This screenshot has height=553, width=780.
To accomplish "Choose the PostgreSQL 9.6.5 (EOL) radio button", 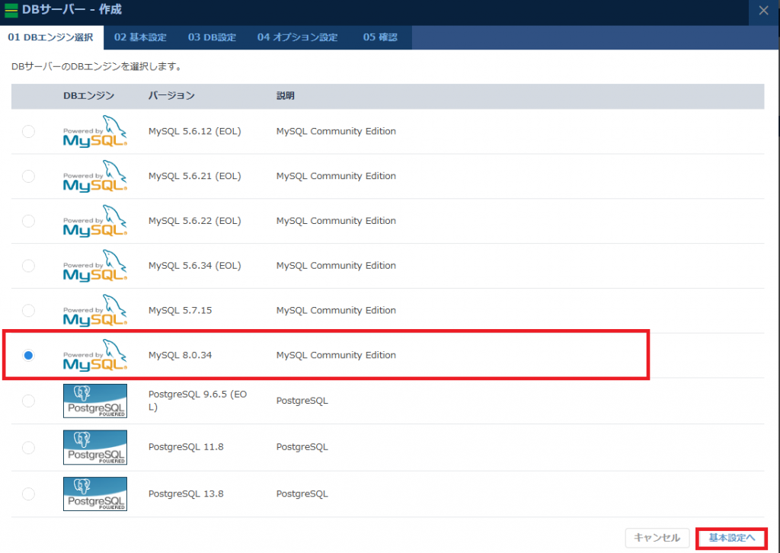I will tap(28, 401).
